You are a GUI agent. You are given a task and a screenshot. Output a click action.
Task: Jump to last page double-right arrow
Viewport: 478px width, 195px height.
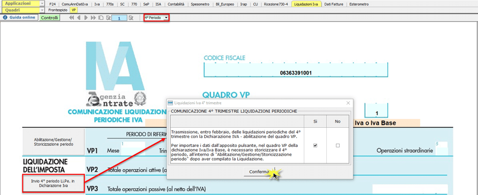93,18
